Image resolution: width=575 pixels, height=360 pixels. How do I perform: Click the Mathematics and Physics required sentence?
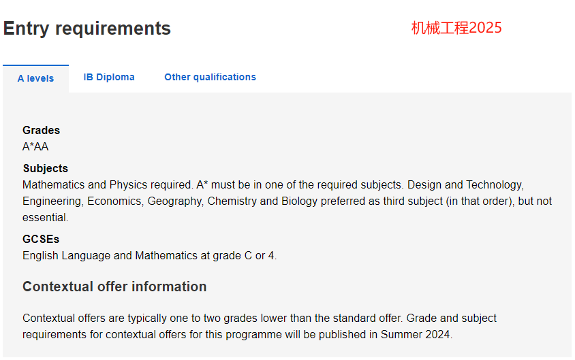[x=108, y=184]
